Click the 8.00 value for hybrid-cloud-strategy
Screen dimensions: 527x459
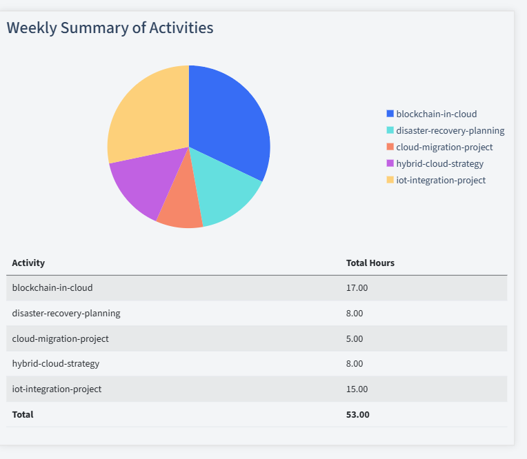point(355,364)
